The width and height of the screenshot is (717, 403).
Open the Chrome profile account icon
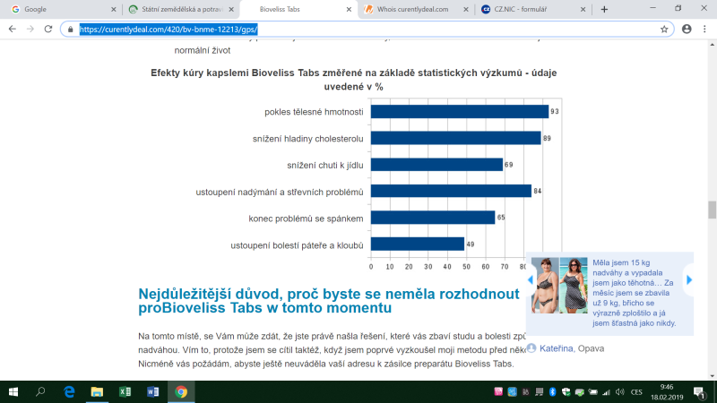click(687, 30)
